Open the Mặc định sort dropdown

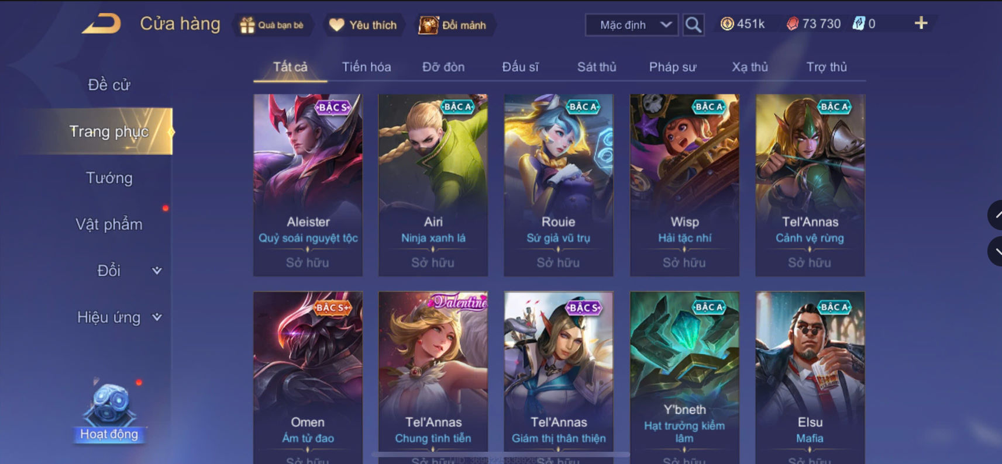pyautogui.click(x=632, y=25)
